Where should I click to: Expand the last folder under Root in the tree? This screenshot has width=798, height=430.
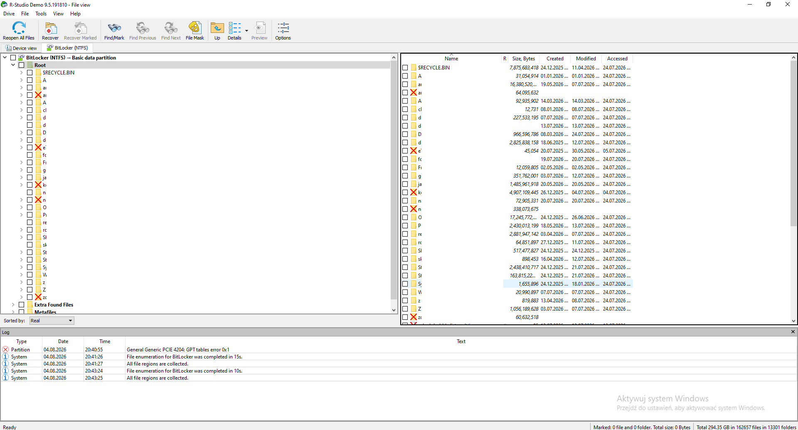coord(22,297)
